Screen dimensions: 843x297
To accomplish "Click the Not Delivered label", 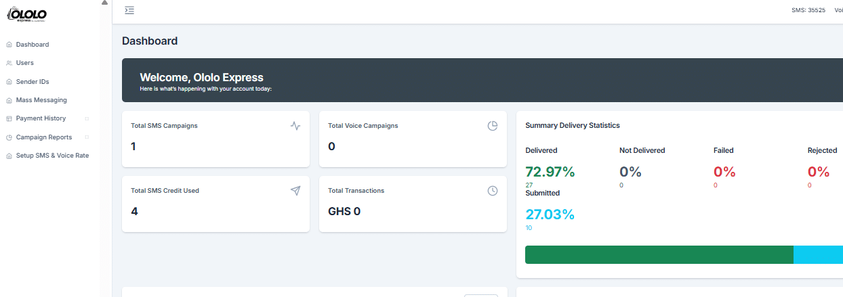I will pyautogui.click(x=642, y=150).
